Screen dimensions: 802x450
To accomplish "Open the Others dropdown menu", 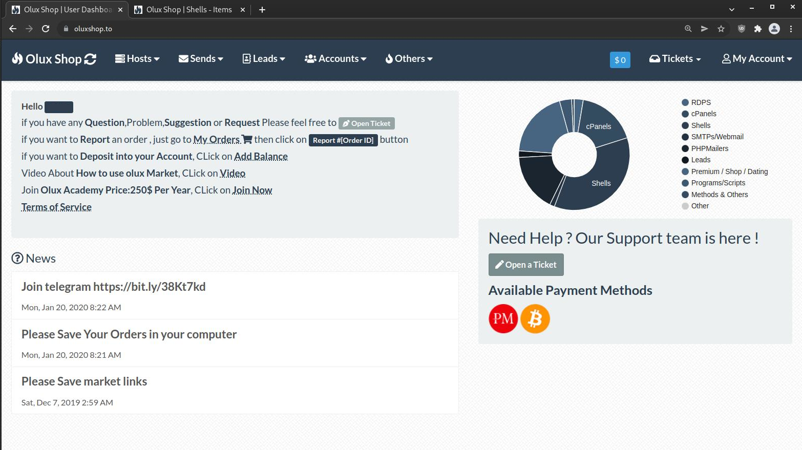I will [x=409, y=59].
